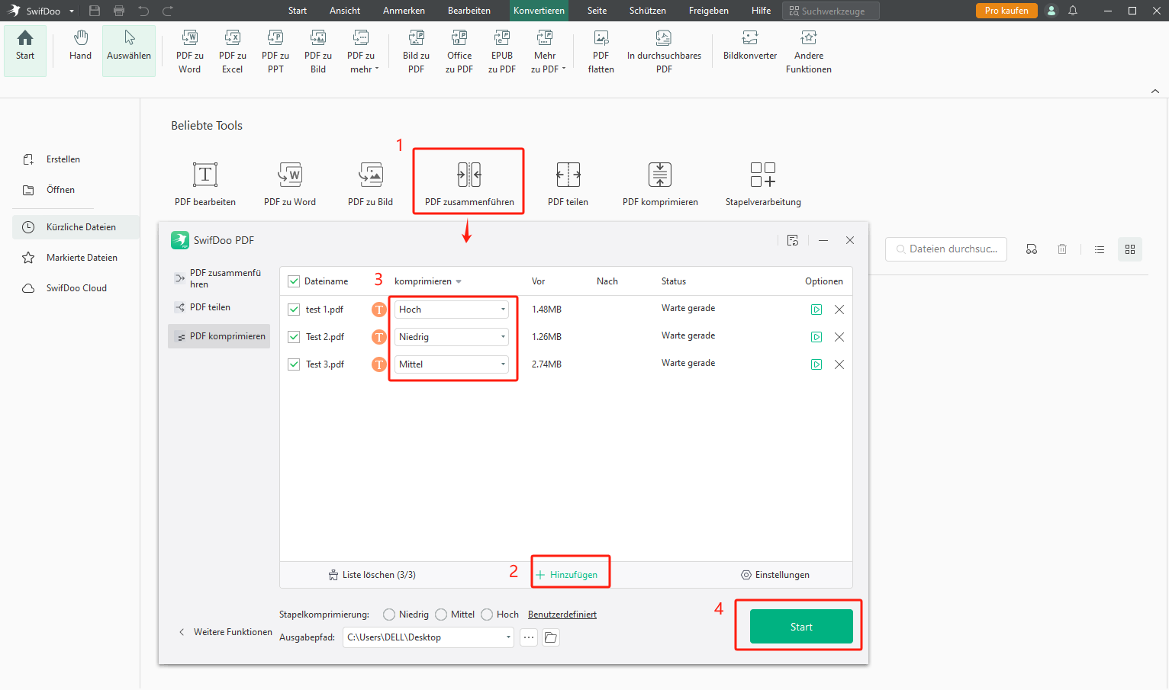Open Andere Funktionen in ribbon
The height and width of the screenshot is (690, 1169).
point(809,51)
